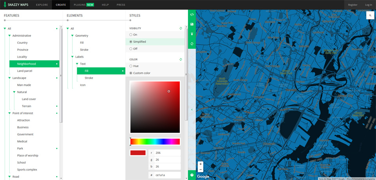The width and height of the screenshot is (376, 180).
Task: Open the code view icon in green toolbar
Action: (192, 14)
